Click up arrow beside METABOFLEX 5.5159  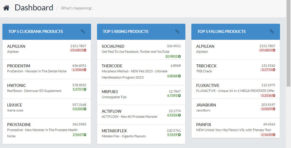tap(179, 135)
